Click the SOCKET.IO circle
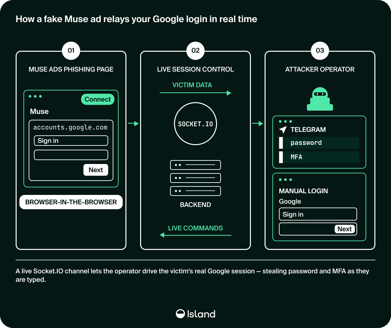The width and height of the screenshot is (391, 328). click(x=195, y=124)
